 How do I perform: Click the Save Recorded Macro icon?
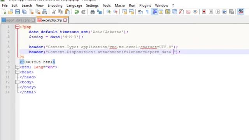231,12
